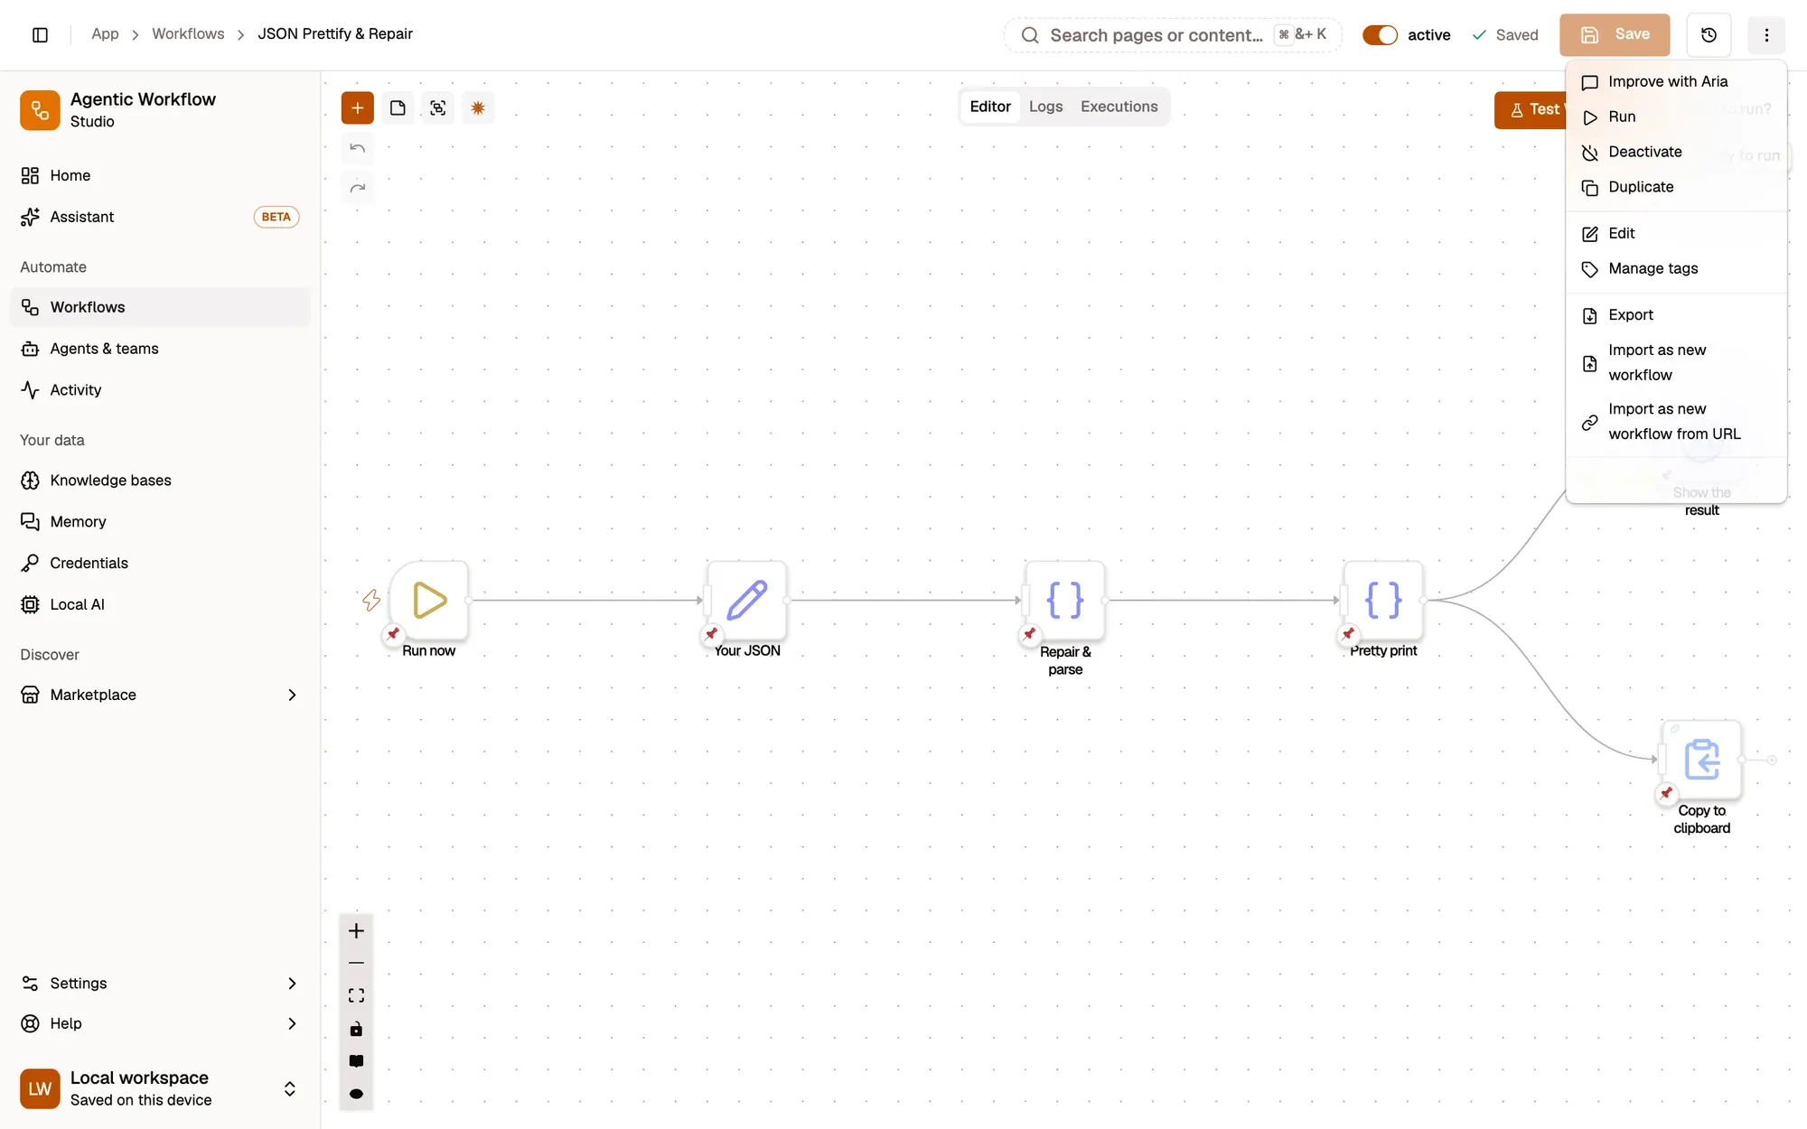The image size is (1807, 1129).
Task: Open Knowledge bases in the sidebar
Action: tap(160, 481)
